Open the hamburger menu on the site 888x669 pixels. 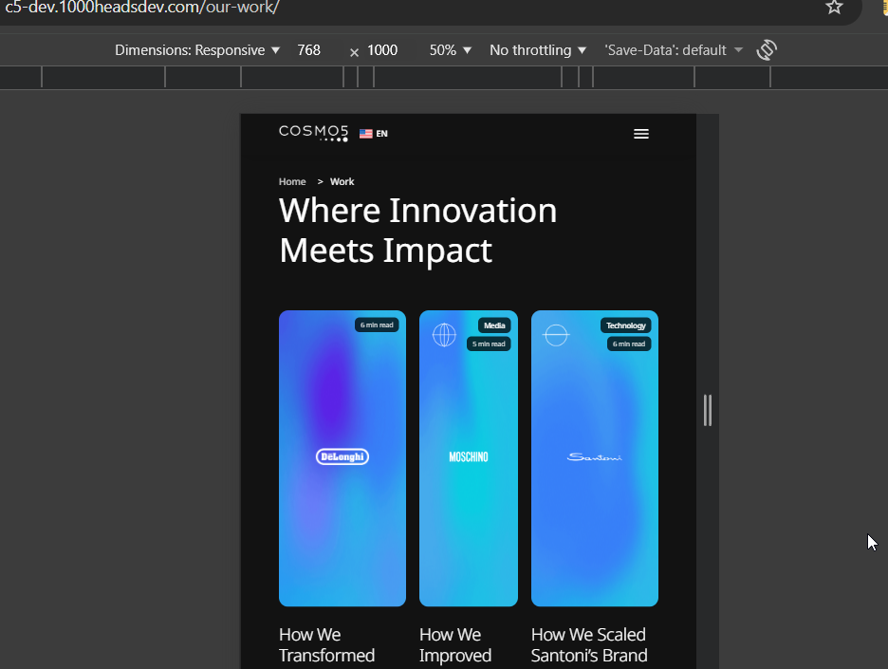pos(641,134)
